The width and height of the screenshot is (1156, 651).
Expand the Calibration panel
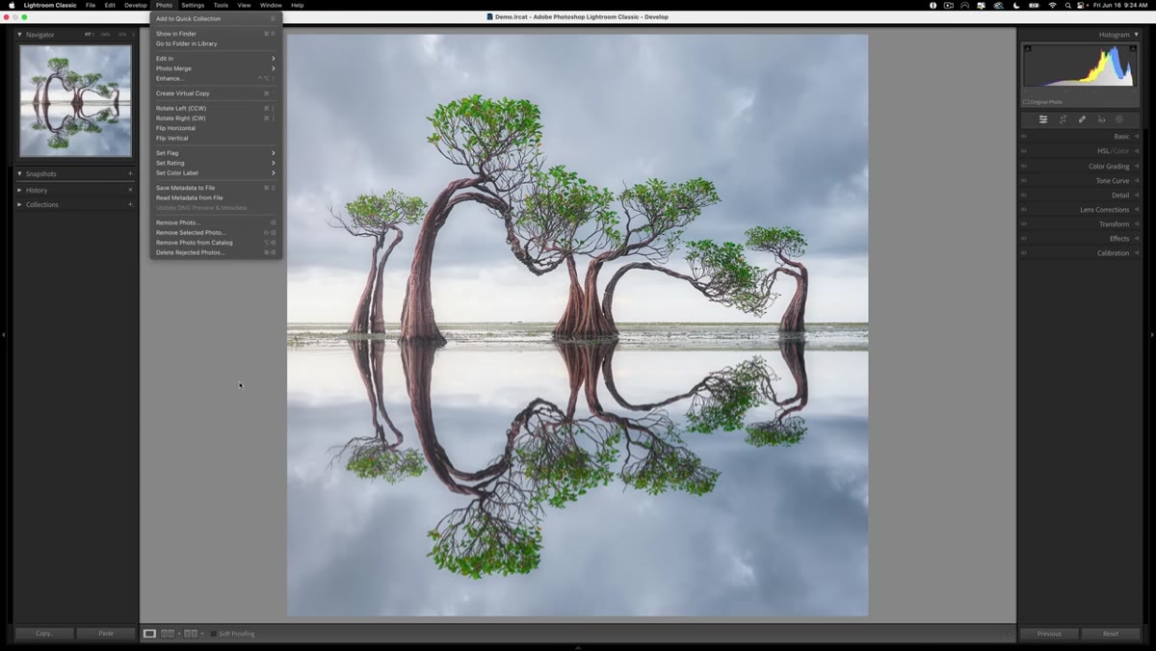coord(1137,252)
